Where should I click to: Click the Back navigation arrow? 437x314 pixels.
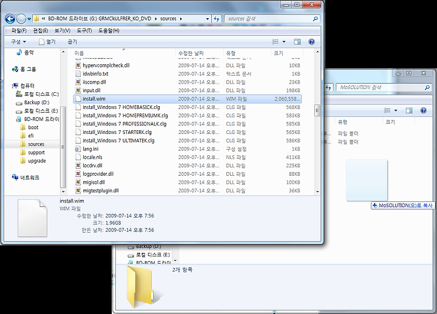click(10, 19)
